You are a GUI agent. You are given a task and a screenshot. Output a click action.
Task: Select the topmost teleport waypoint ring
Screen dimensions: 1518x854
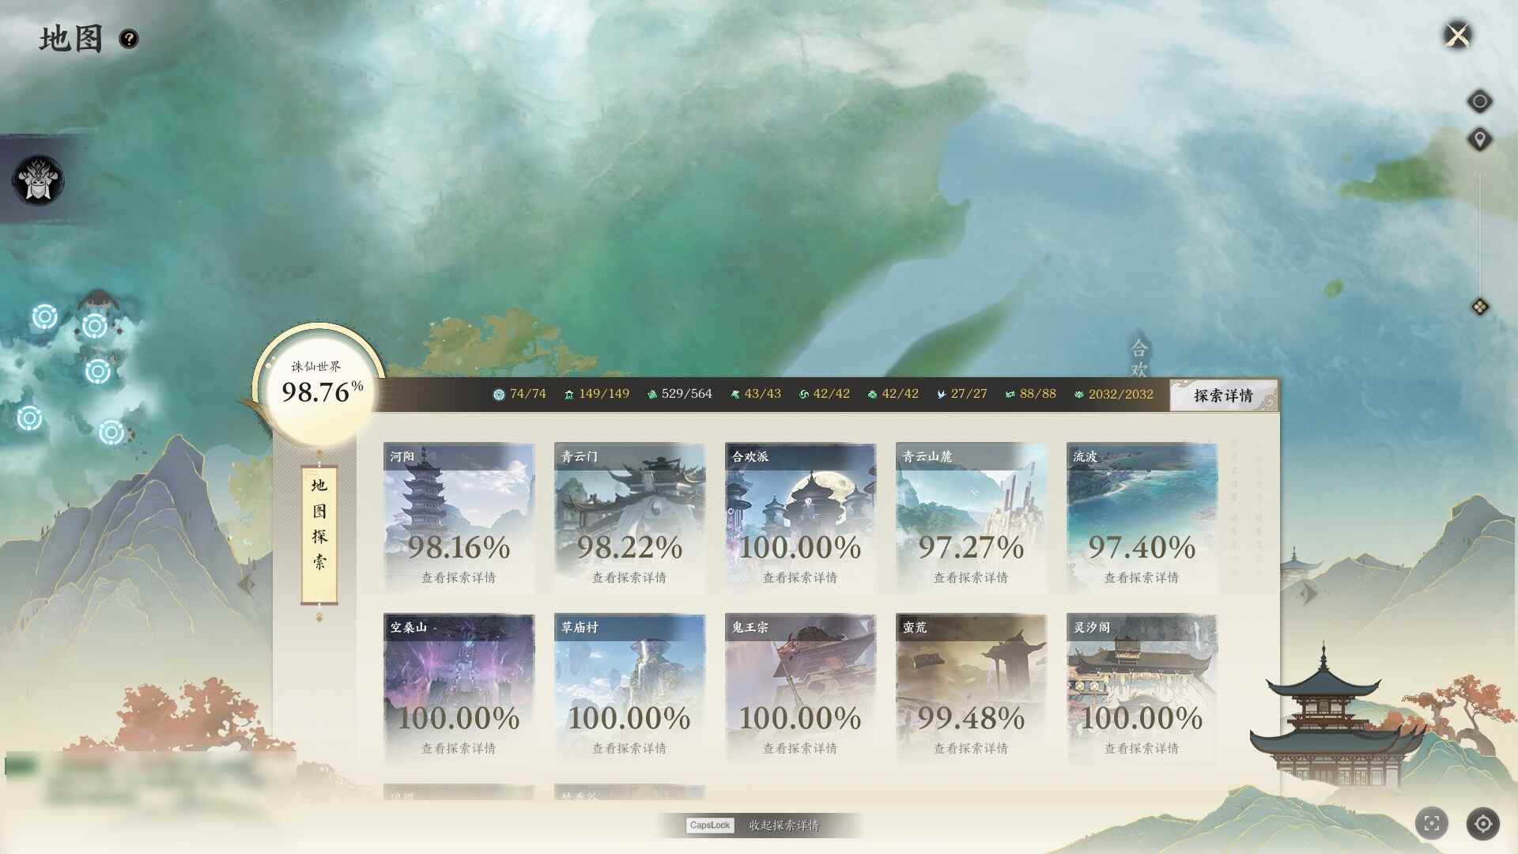pos(45,317)
